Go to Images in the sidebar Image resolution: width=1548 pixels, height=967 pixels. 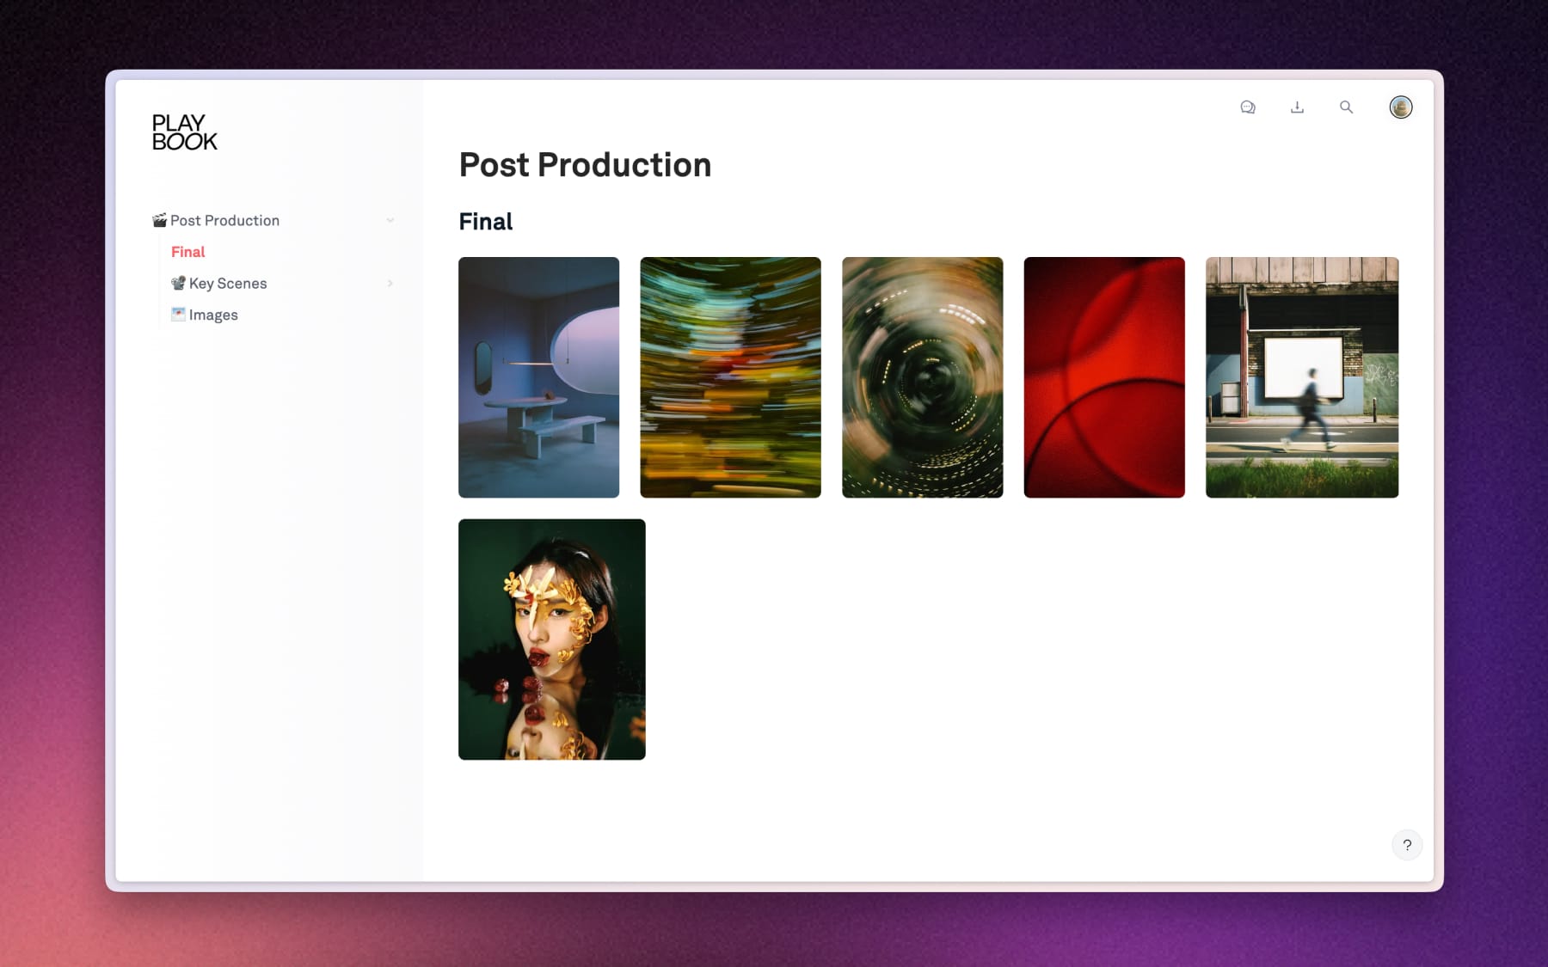(213, 315)
